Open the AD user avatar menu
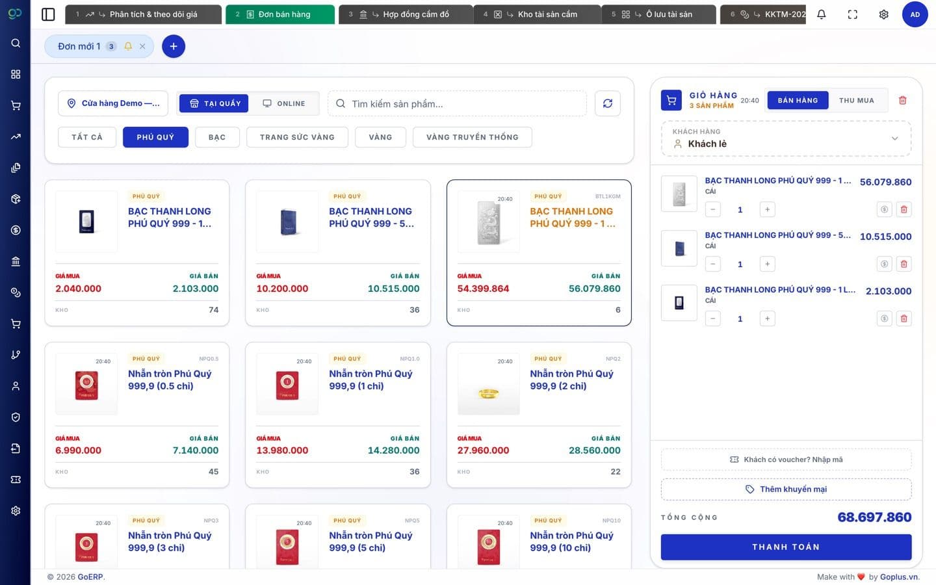 [915, 14]
